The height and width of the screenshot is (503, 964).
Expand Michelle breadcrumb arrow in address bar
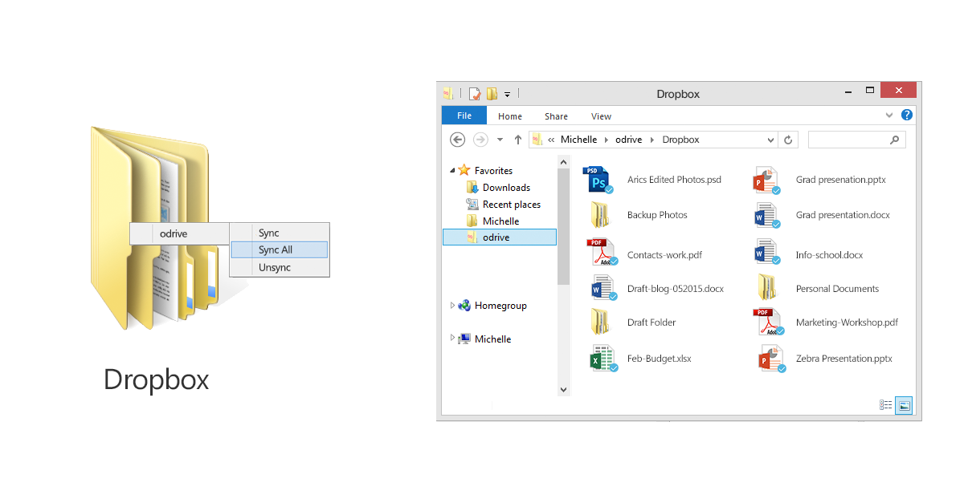coord(607,140)
